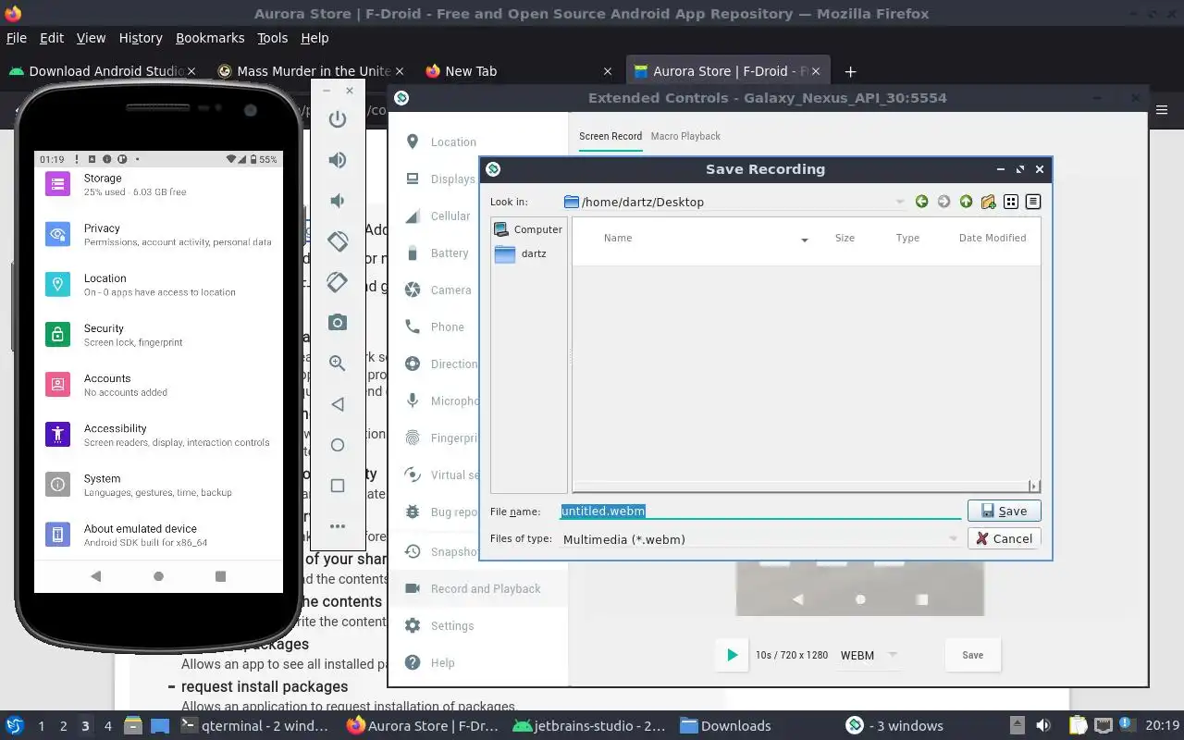Image resolution: width=1184 pixels, height=740 pixels.
Task: Open Storage settings on phone screen
Action: (158, 184)
